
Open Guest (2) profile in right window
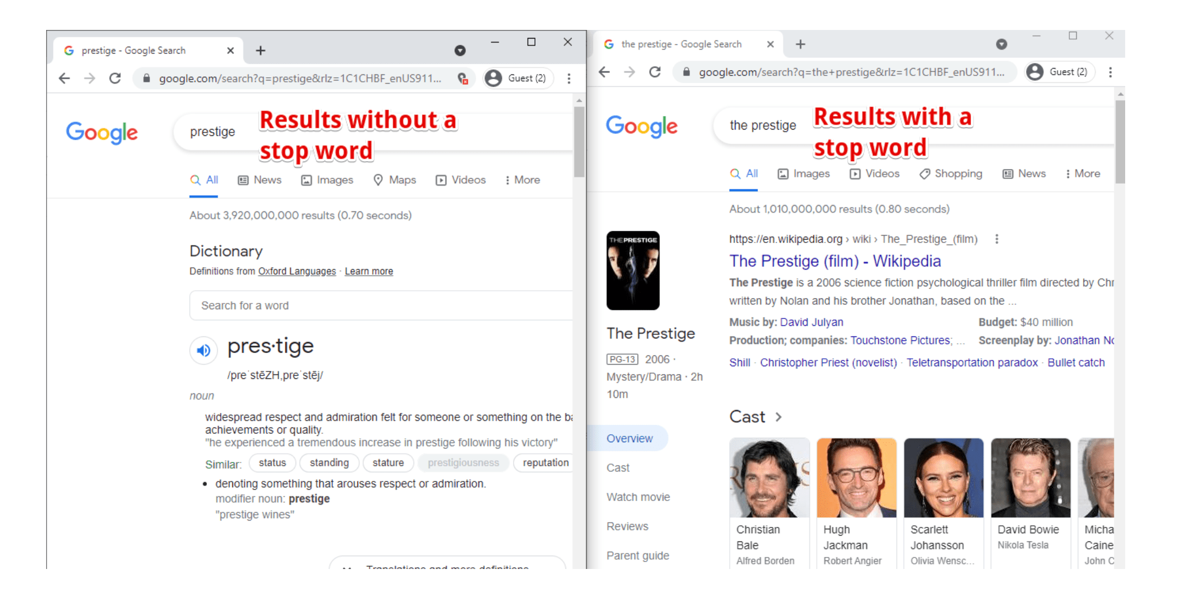pos(1059,72)
